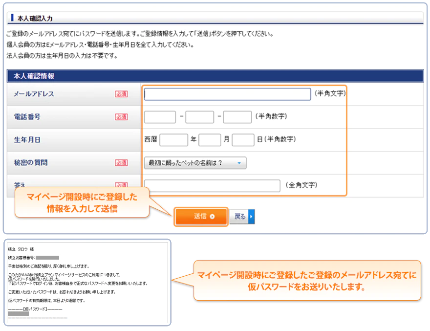430x331 pixels.
Task: Click the メールアドレス input field
Action: tap(227, 94)
